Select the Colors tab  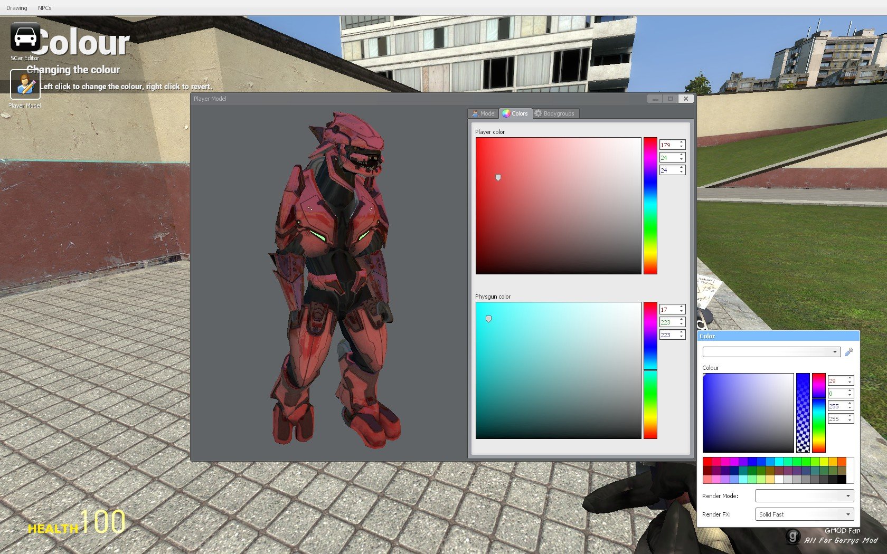(515, 113)
